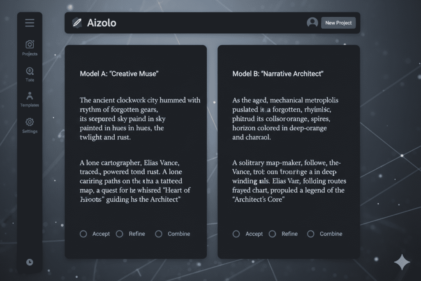Click the New Project button
Viewport: 421px width, 281px height.
pos(338,23)
